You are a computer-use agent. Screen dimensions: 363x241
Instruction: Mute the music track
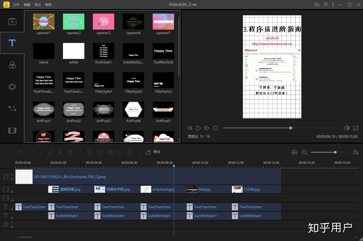pos(12,223)
